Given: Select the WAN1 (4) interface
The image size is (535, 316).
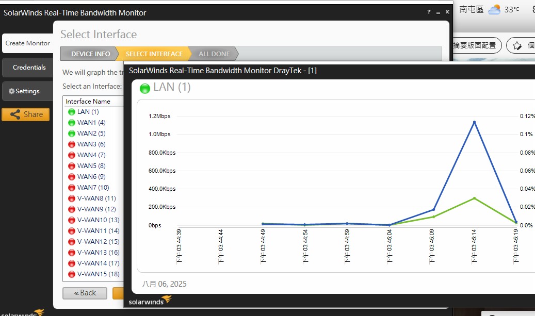Looking at the screenshot, I should pos(91,123).
